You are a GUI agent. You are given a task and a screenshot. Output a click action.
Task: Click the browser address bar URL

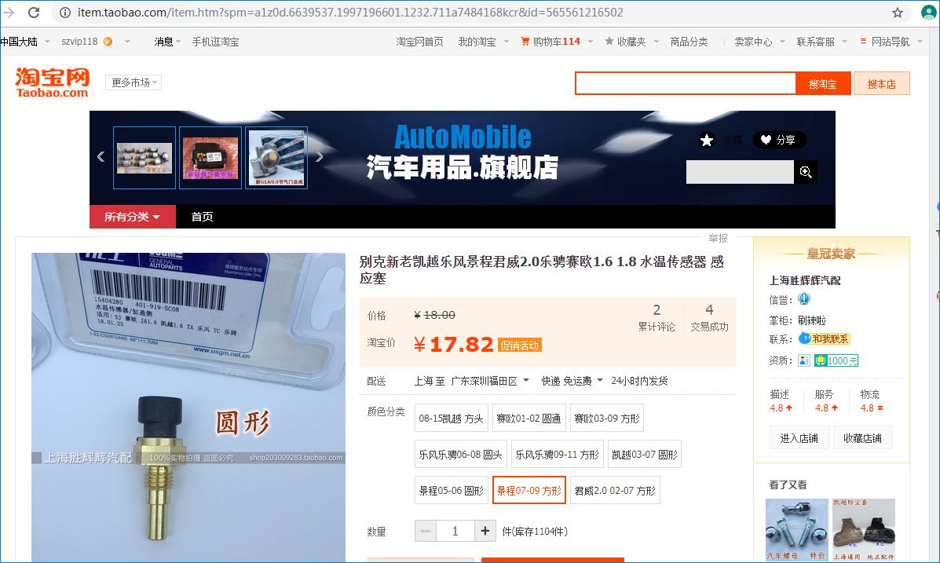(x=351, y=13)
